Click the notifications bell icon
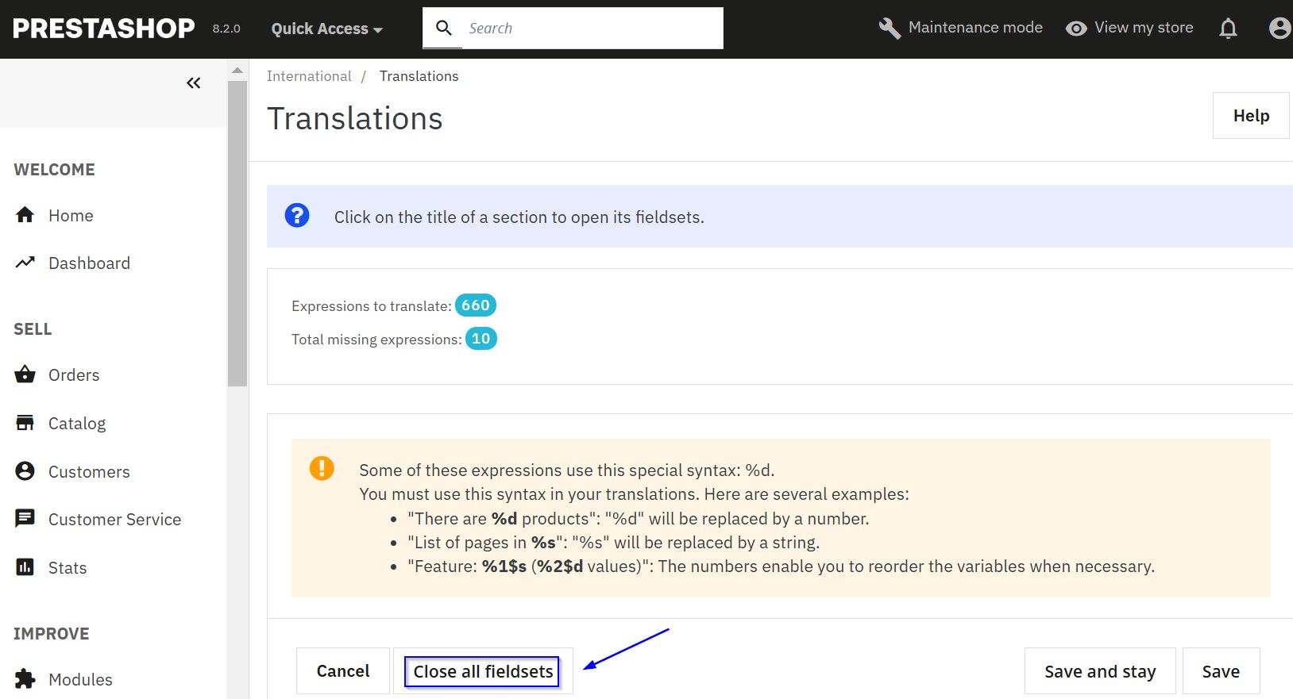 pyautogui.click(x=1228, y=29)
